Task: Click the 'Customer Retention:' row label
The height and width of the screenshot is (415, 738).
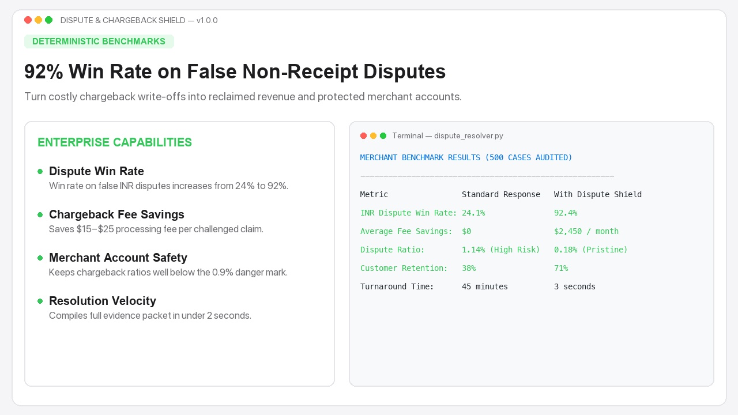Action: (404, 268)
